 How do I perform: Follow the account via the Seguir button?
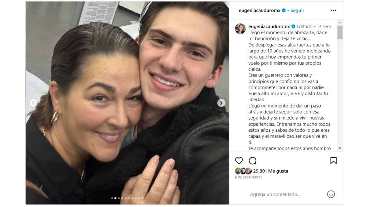pyautogui.click(x=297, y=10)
